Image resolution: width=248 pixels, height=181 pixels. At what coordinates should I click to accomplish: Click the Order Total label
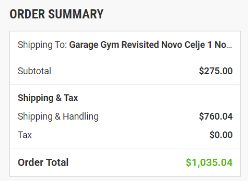click(43, 162)
